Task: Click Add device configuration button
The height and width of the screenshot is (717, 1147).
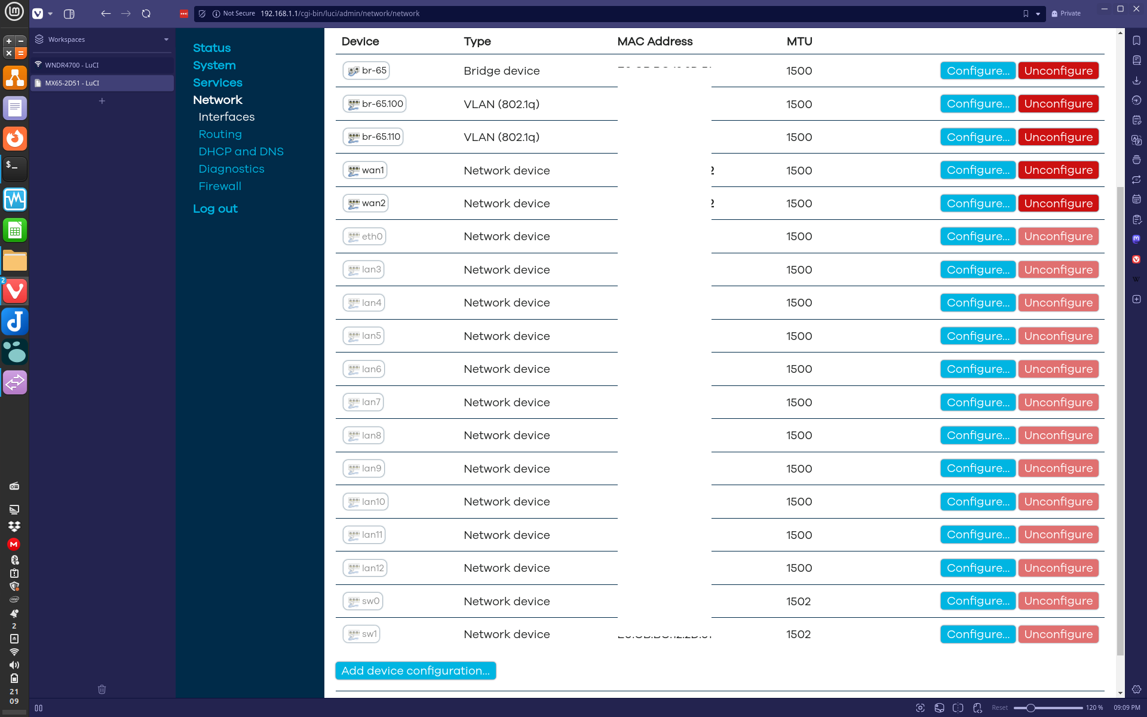Action: [415, 671]
